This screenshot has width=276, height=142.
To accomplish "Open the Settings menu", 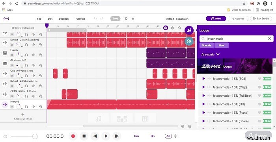I will 64,18.
